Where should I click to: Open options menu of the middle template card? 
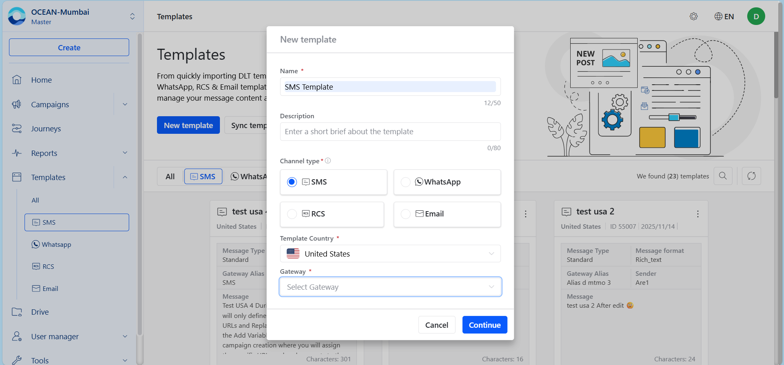click(526, 214)
